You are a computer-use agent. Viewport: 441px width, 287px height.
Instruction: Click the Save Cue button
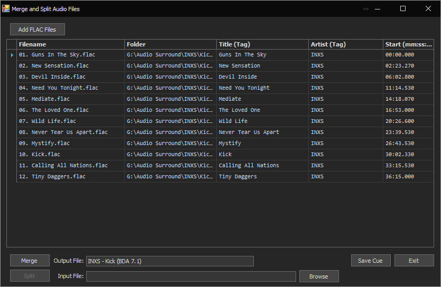click(x=370, y=261)
